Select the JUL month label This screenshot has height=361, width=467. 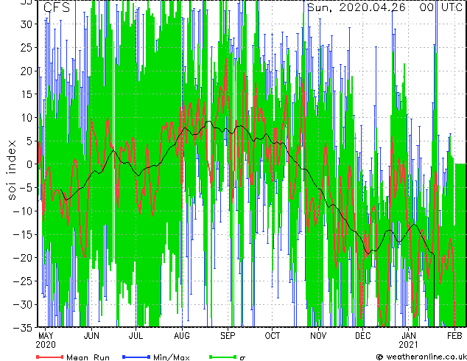click(136, 336)
